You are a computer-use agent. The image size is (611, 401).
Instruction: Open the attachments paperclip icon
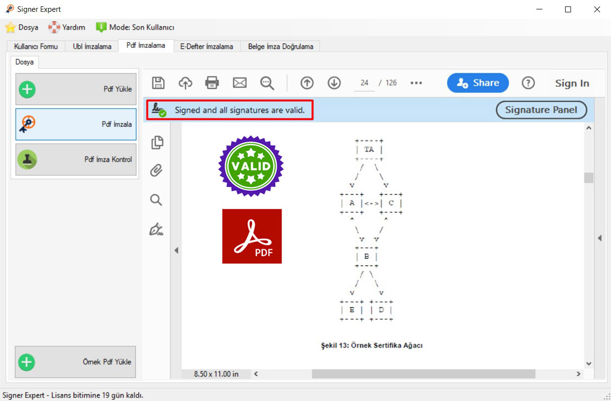(157, 171)
